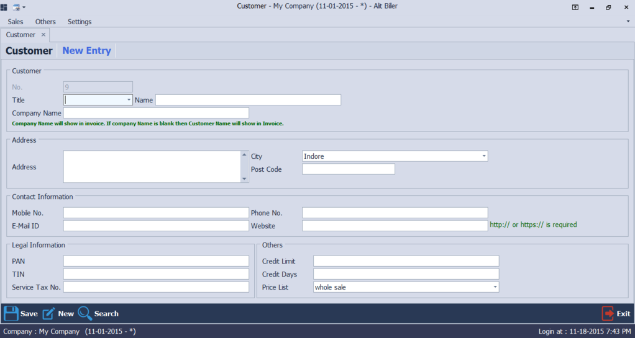Focus the E-Mail ID field

click(156, 226)
